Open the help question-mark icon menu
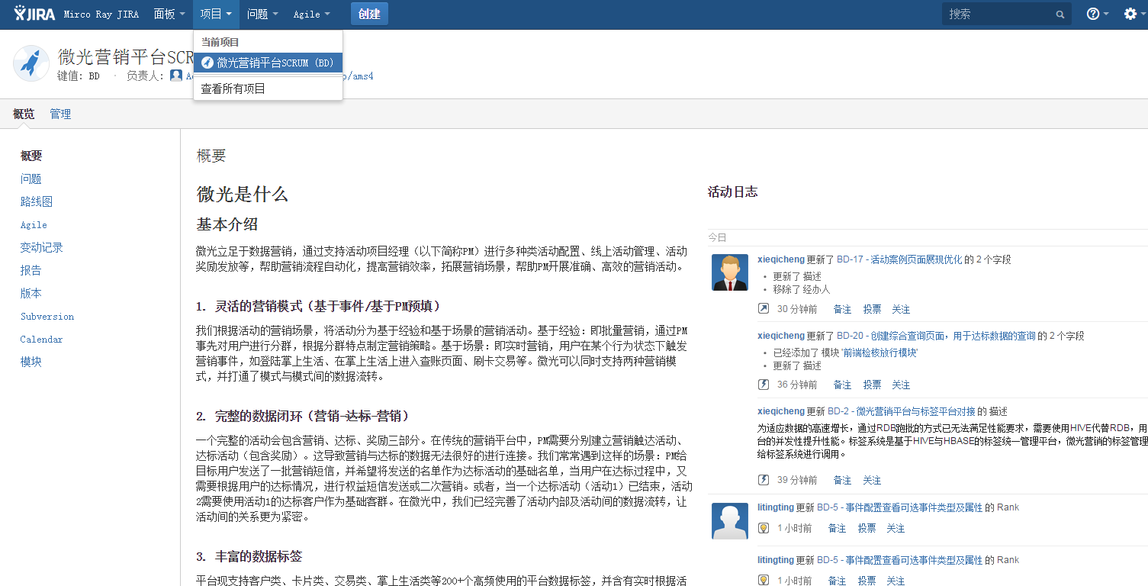The height and width of the screenshot is (586, 1148). tap(1092, 13)
